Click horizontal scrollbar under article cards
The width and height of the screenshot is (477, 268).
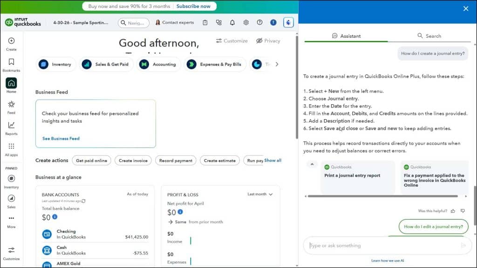coord(383,196)
